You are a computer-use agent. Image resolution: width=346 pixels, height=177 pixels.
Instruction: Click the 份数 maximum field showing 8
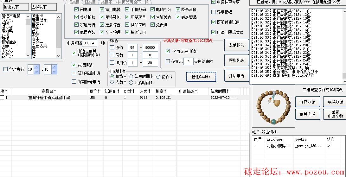[x=150, y=55]
